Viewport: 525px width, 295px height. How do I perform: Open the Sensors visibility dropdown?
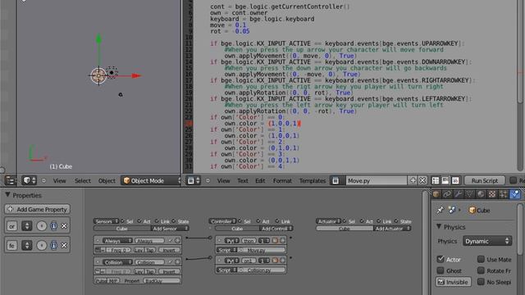pos(106,221)
